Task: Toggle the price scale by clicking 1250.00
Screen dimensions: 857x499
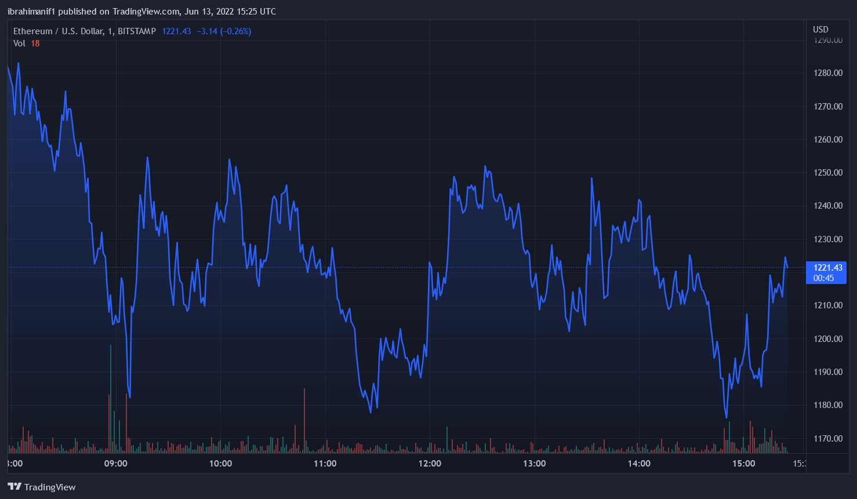Action: tap(827, 172)
